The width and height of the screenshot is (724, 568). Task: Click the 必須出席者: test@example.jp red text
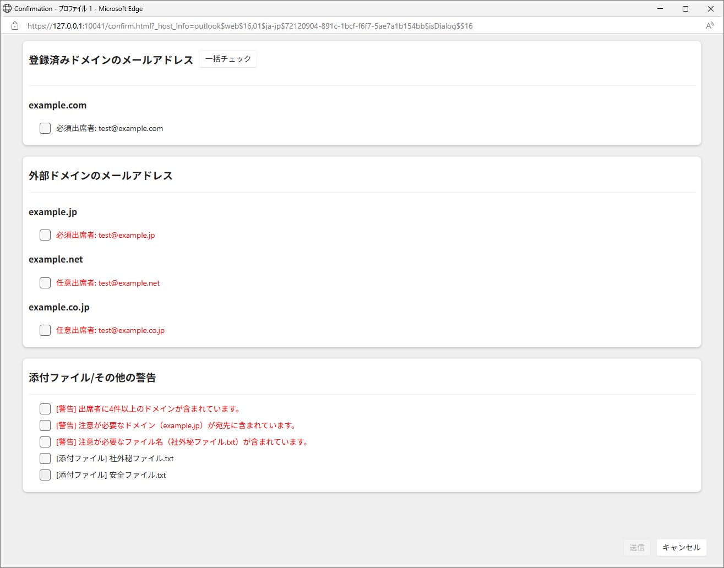pyautogui.click(x=106, y=235)
